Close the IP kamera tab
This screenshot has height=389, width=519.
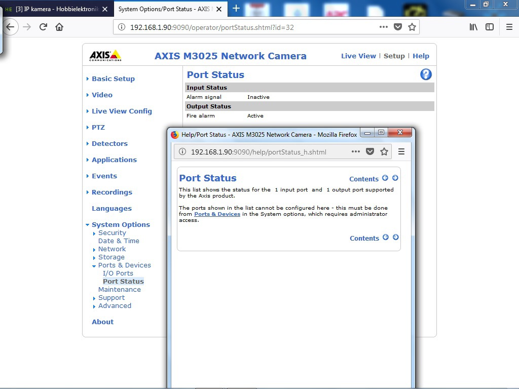[105, 9]
